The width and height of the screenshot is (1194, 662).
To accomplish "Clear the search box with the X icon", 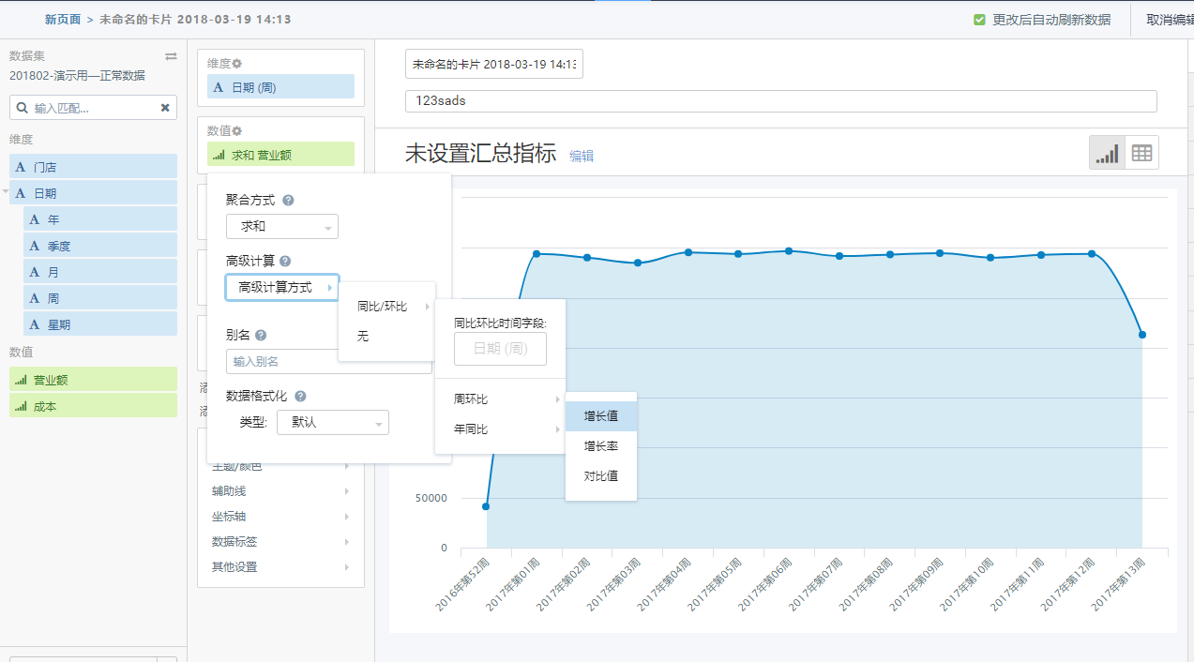I will pos(166,107).
